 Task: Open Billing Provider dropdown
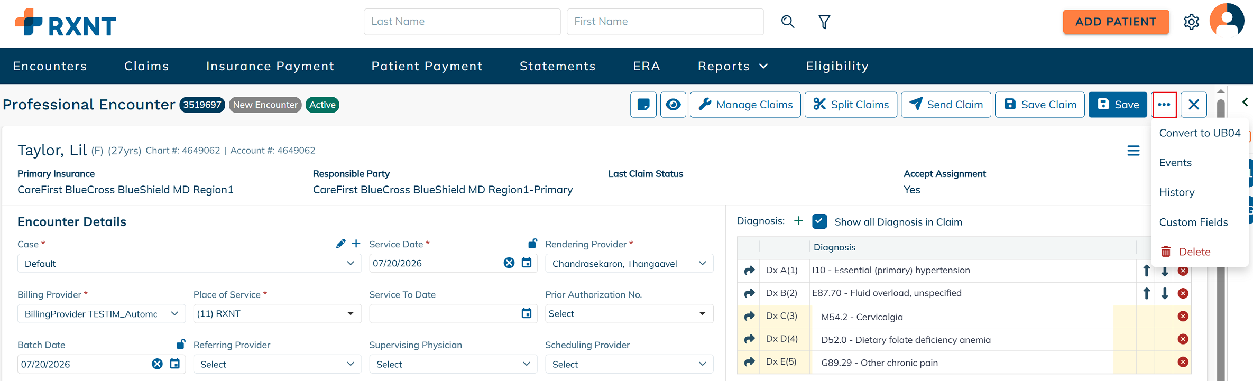point(102,314)
